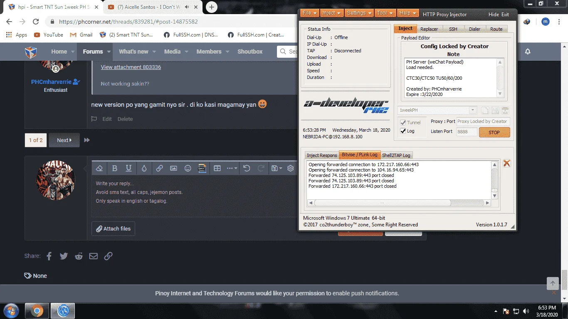Click the log's horizontal scrollbar
568x319 pixels.
[x=382, y=203]
